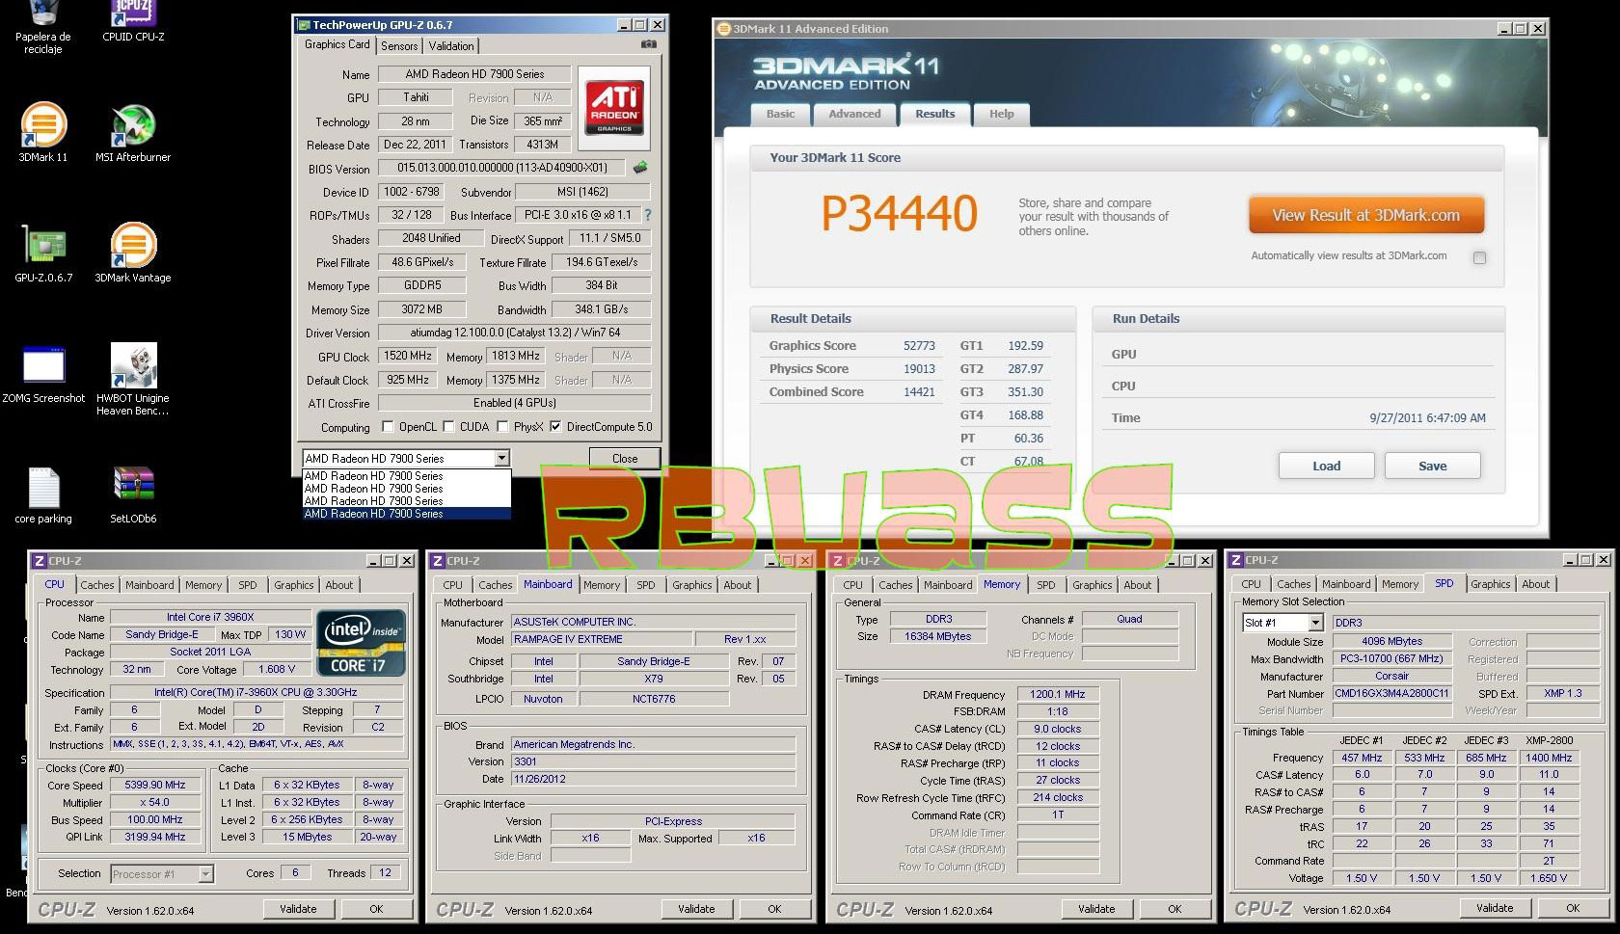This screenshot has height=934, width=1620.
Task: Click the Close button in GPU-Z
Action: 624,459
